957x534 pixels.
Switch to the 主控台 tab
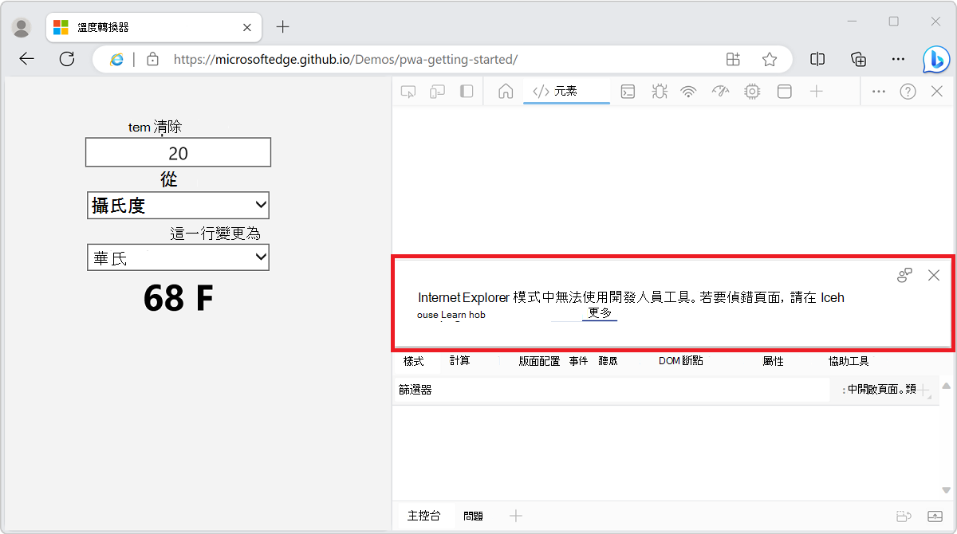pyautogui.click(x=424, y=516)
